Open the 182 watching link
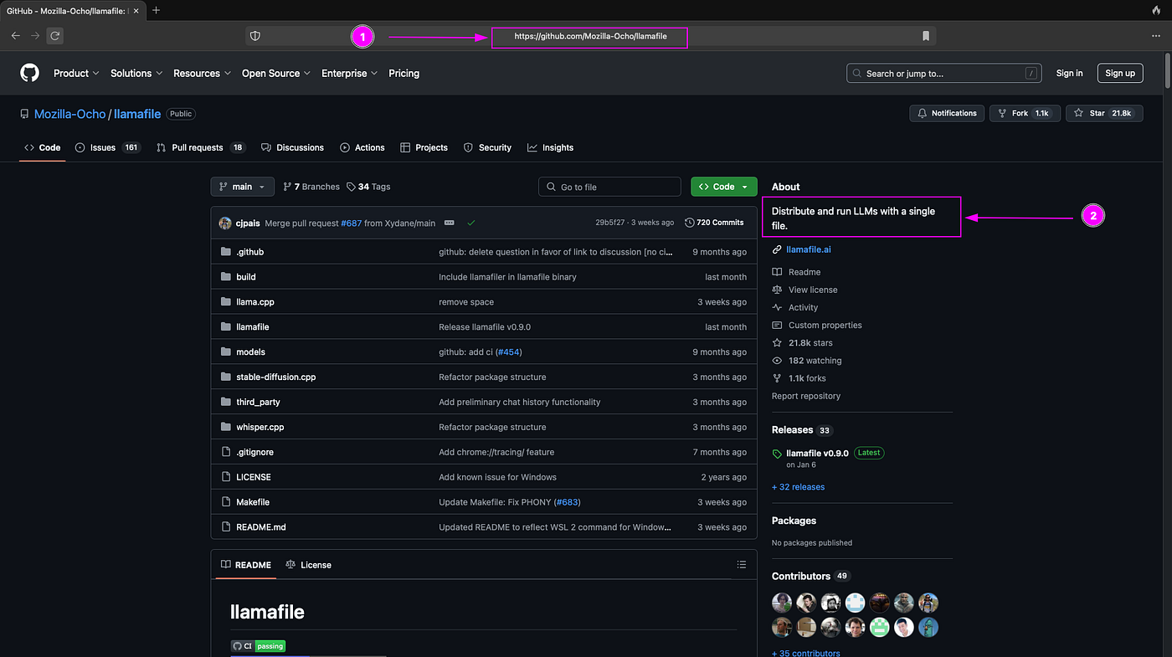 815,361
